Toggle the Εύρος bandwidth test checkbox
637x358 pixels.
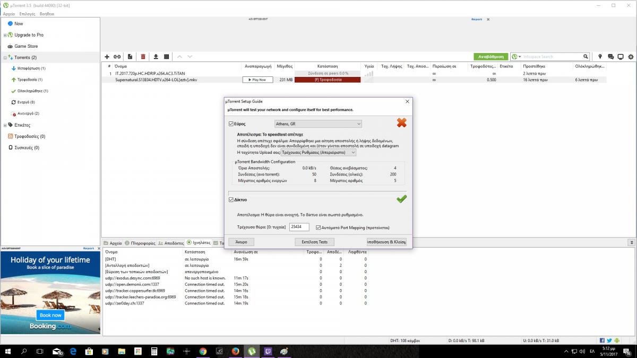(231, 124)
